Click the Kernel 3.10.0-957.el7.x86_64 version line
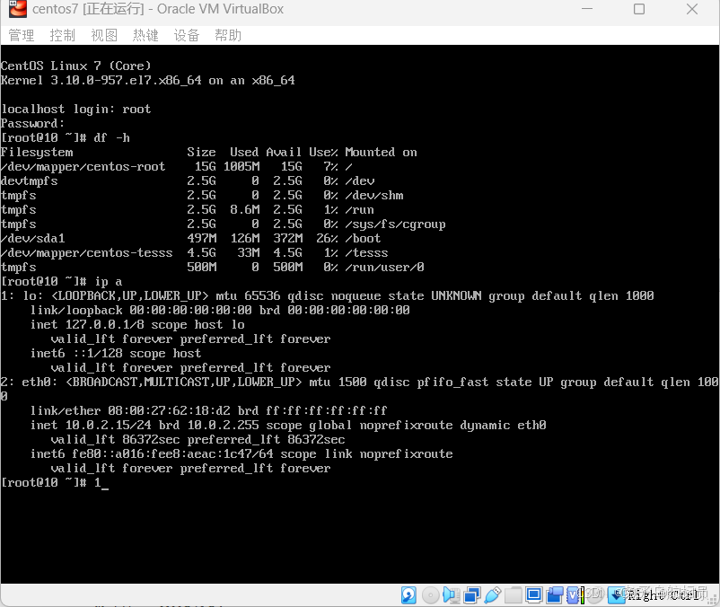 pos(148,80)
